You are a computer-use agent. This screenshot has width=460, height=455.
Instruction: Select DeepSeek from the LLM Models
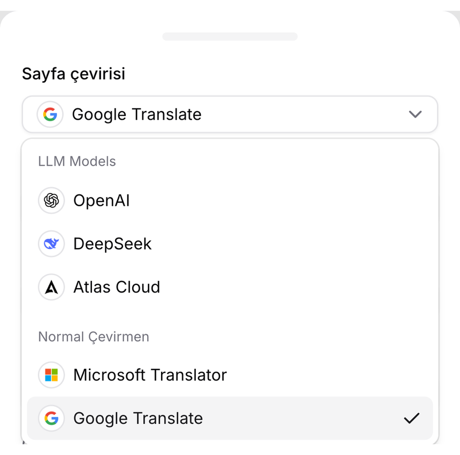coord(230,244)
